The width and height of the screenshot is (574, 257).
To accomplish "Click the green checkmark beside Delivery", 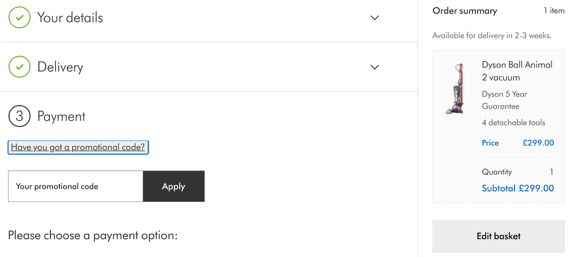I will pos(20,67).
